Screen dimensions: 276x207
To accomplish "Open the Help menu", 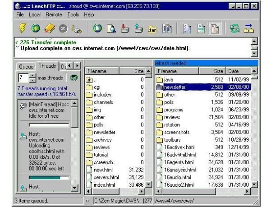I will [89, 14].
